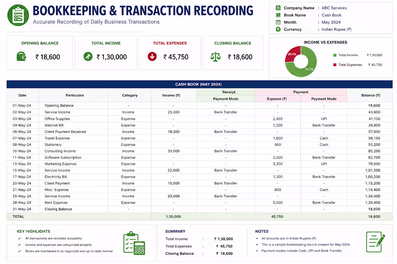Click the rupee icon beside Currency
397x264 pixels.
(278, 29)
